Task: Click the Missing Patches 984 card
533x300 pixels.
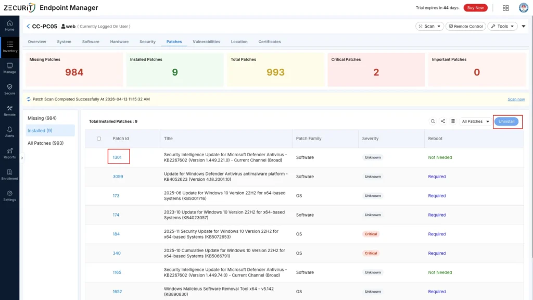Action: (x=74, y=69)
